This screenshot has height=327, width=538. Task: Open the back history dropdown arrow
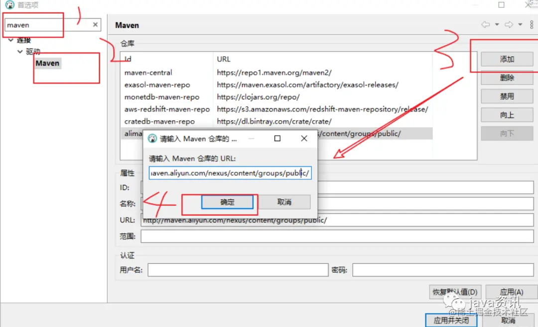point(497,25)
